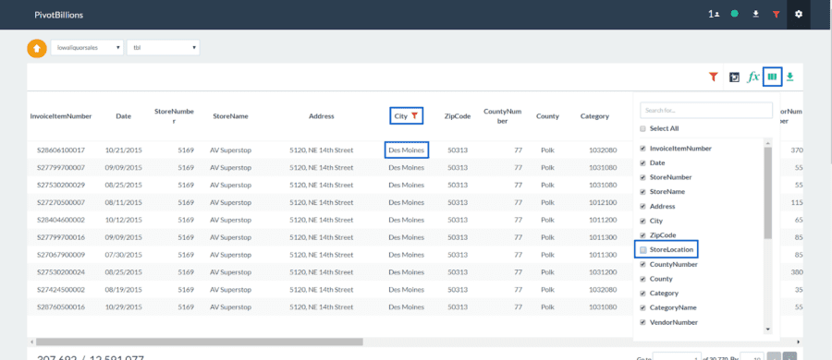Click the white download icon in header
The image size is (832, 360).
(755, 15)
